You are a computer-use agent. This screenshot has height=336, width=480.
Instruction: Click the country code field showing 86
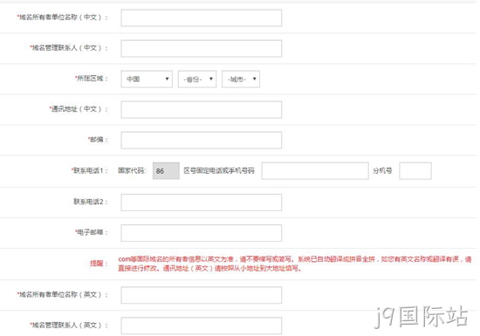[x=166, y=171]
